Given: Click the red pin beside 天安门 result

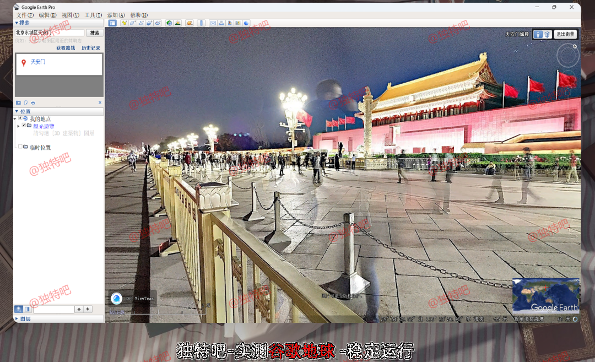Looking at the screenshot, I should [x=24, y=63].
